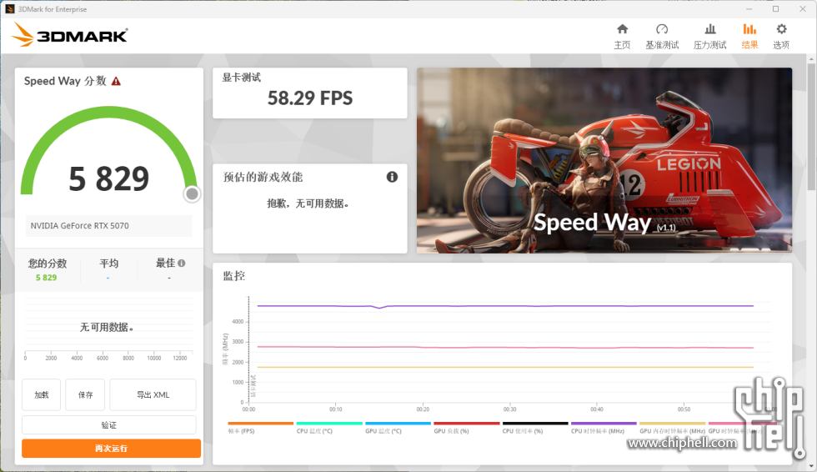Click the red warning triangle next to Speed Way 分数
Image resolution: width=817 pixels, height=472 pixels.
click(116, 81)
